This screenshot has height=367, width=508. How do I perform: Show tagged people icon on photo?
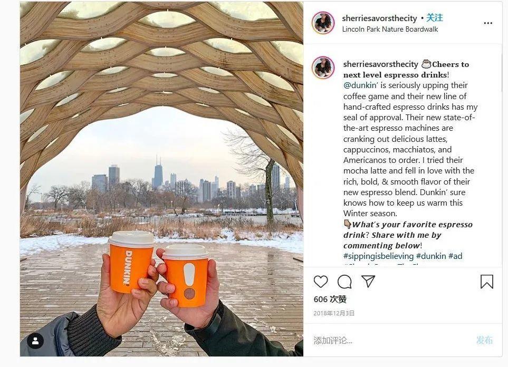[35, 341]
